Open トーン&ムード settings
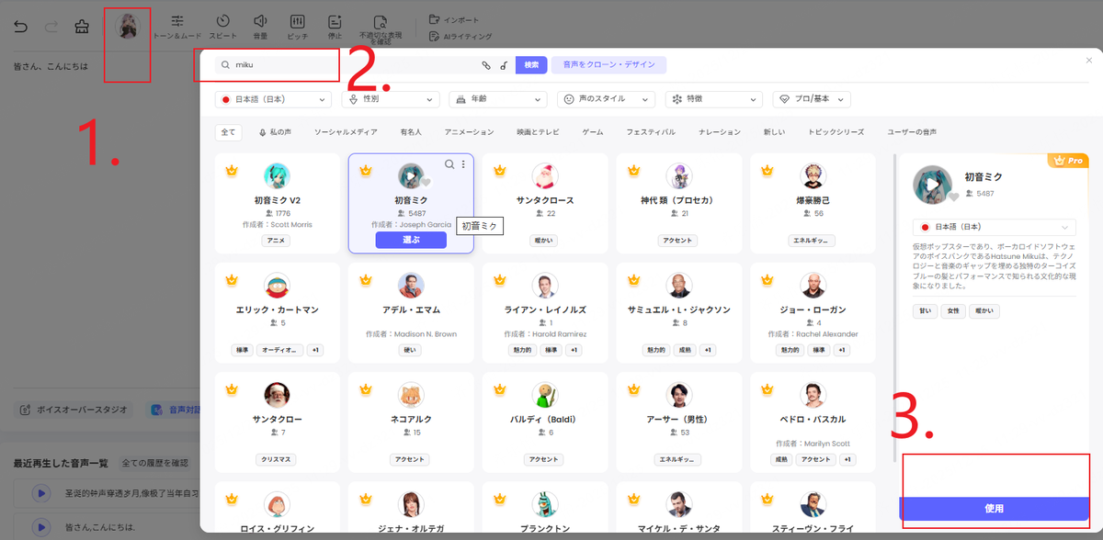Screen dimensions: 1103x540 [x=176, y=27]
